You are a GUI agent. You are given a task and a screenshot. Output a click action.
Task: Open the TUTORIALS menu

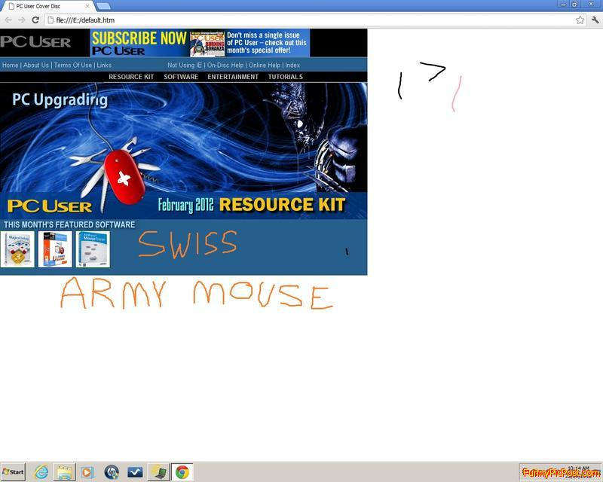tap(286, 77)
